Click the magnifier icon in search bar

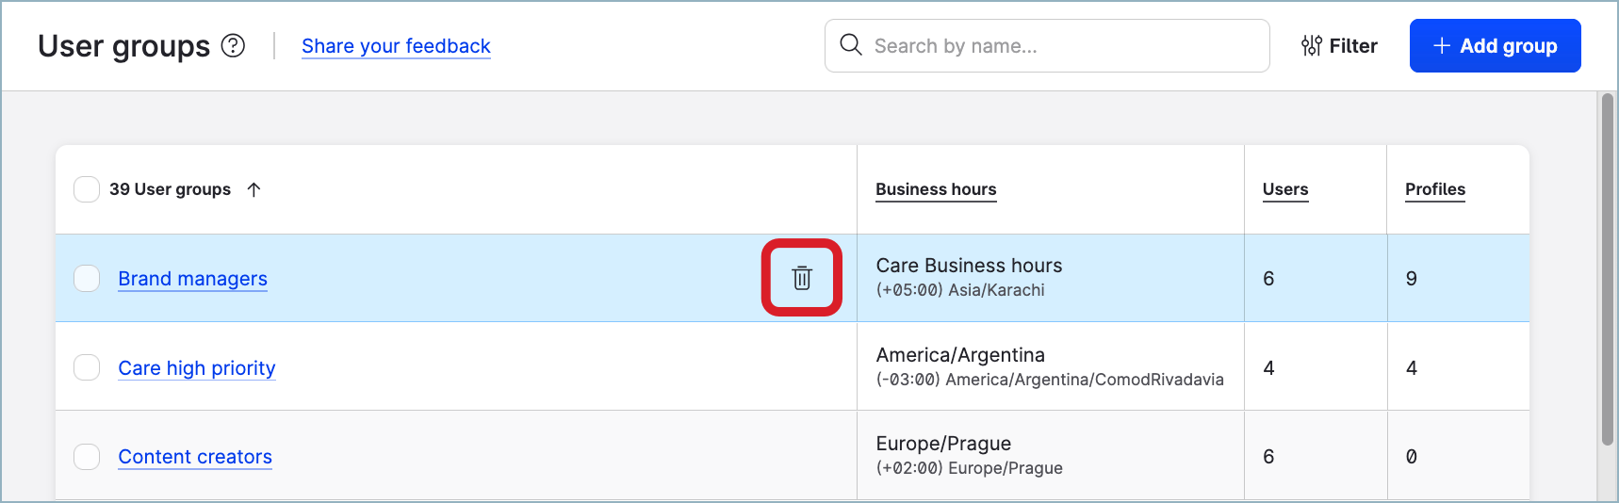coord(851,45)
